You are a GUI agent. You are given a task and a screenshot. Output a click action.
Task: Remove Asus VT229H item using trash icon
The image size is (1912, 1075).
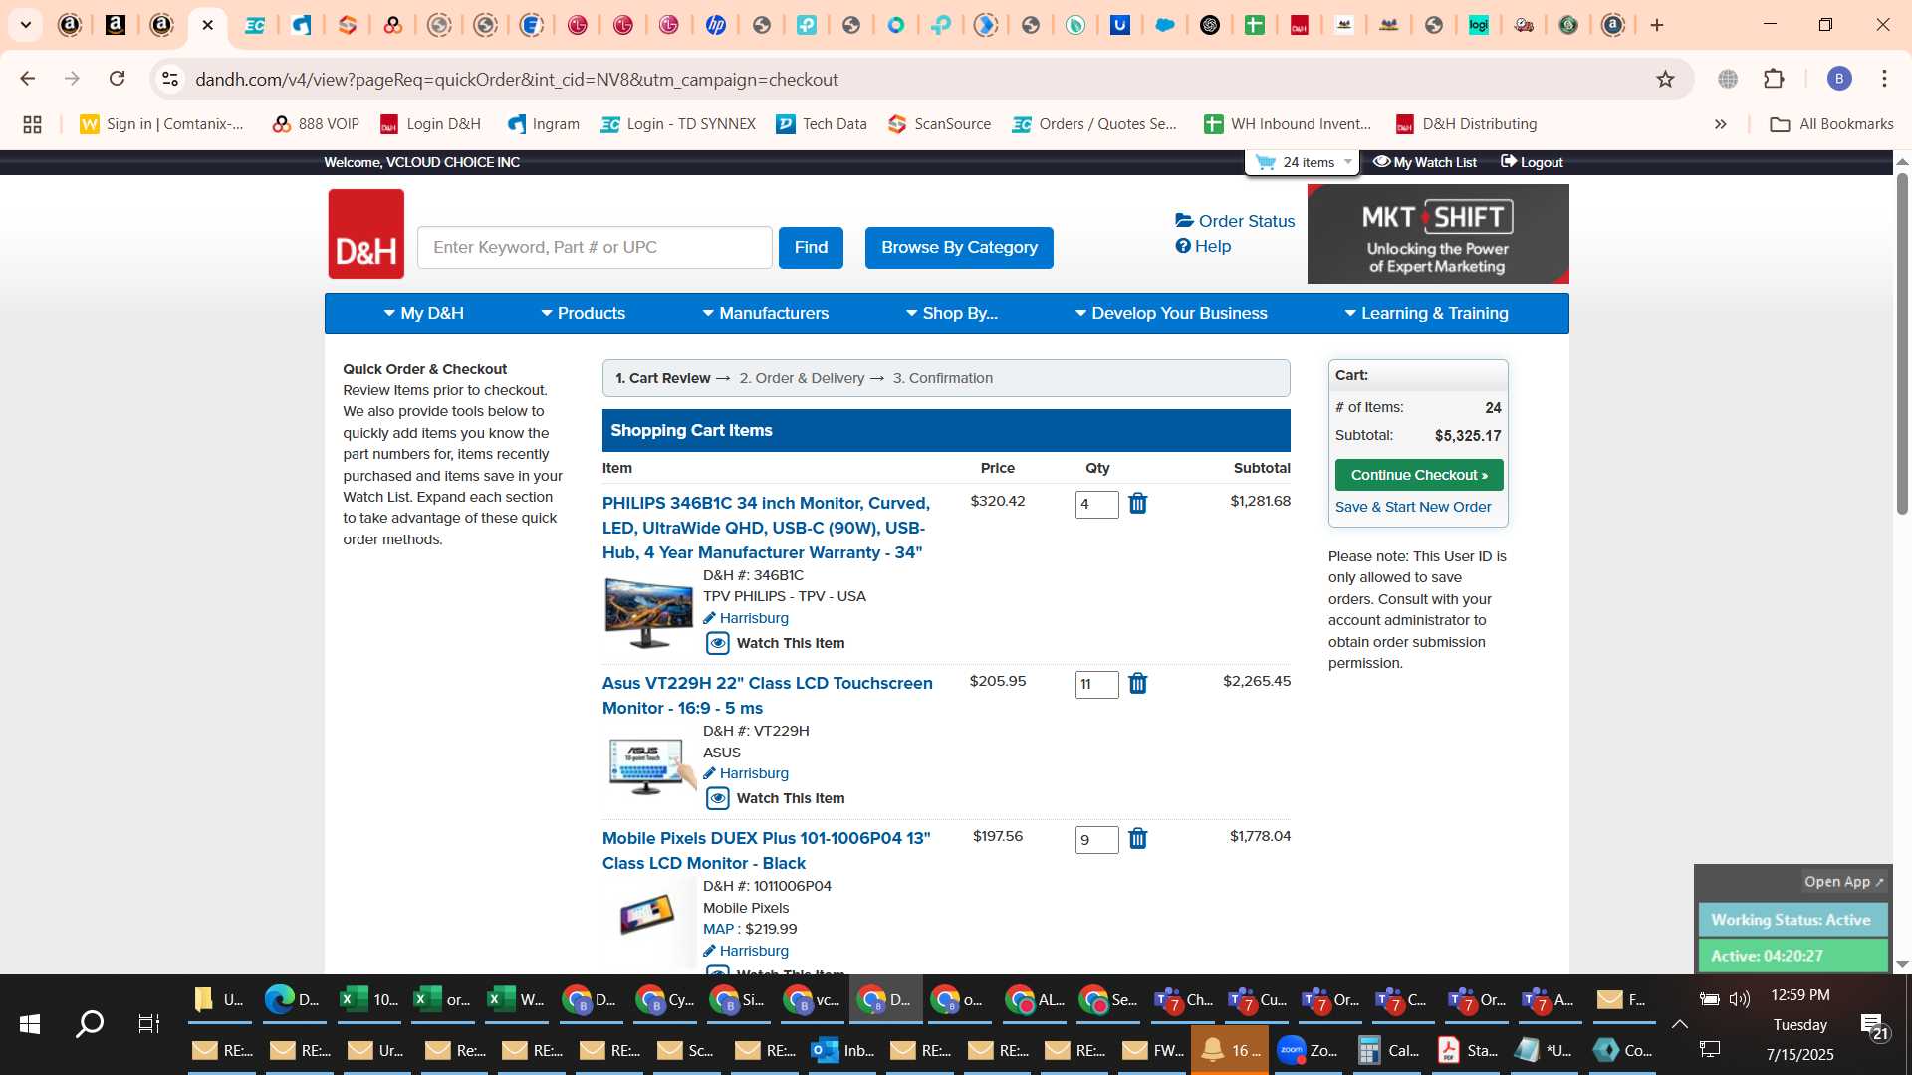point(1138,684)
